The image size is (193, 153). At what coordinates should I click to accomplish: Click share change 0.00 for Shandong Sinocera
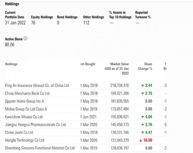pyautogui.click(x=149, y=148)
